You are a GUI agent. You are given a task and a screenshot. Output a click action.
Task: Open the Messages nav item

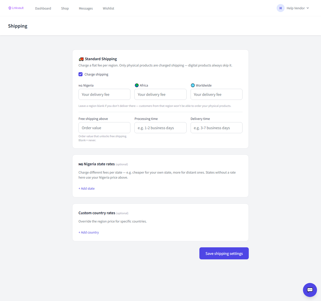coord(86,8)
